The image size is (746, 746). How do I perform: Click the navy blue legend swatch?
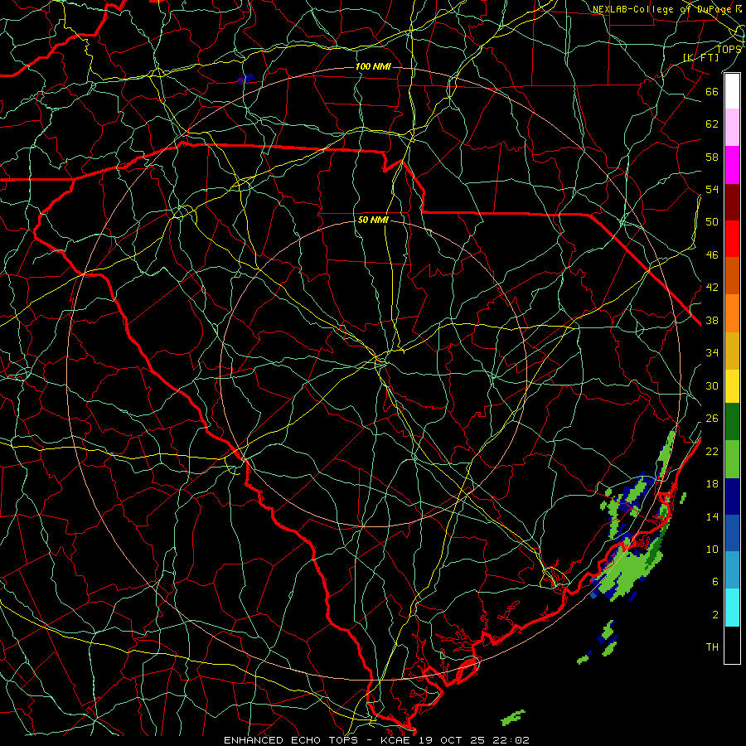pyautogui.click(x=732, y=497)
